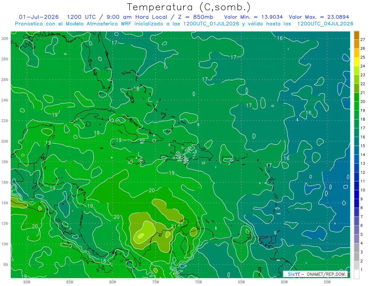Image resolution: width=371 pixels, height=286 pixels.
Task: Click the brown top band of the color scale
Action: [x=356, y=35]
